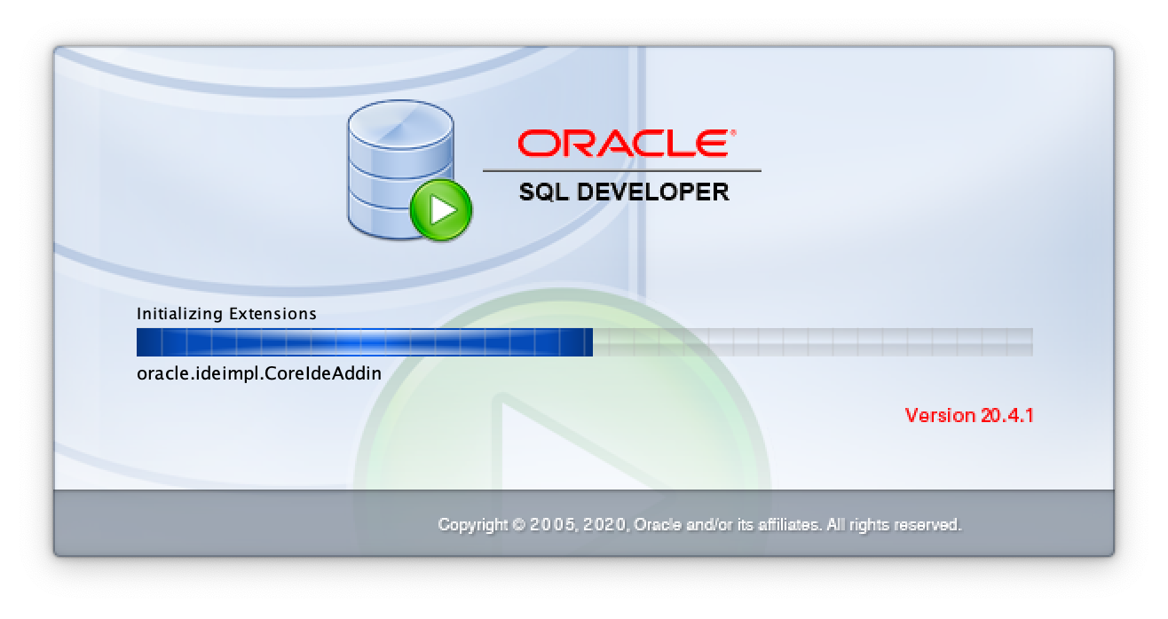Click the oracle.ideimpl.CoreIdeAddin text
This screenshot has height=619, width=1168.
pyautogui.click(x=259, y=373)
